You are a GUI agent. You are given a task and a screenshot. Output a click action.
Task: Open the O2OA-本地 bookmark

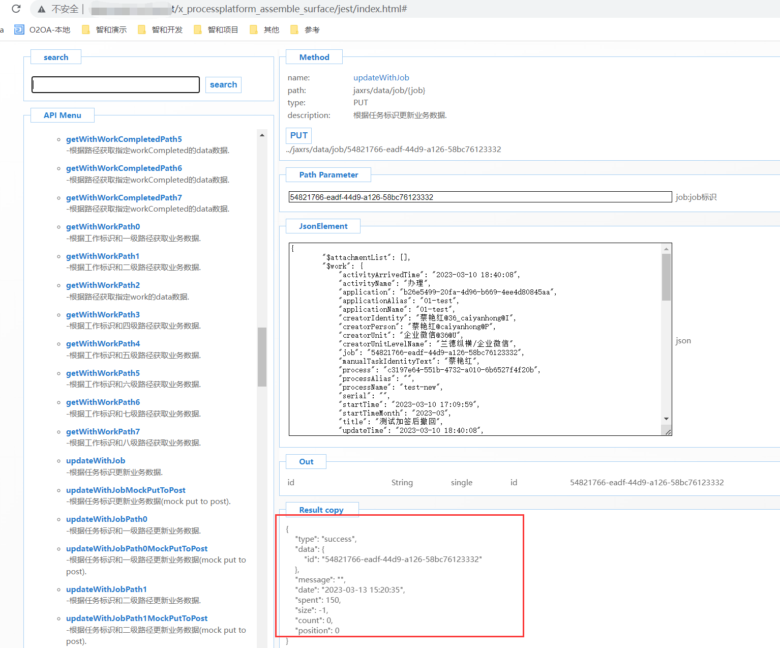(43, 30)
